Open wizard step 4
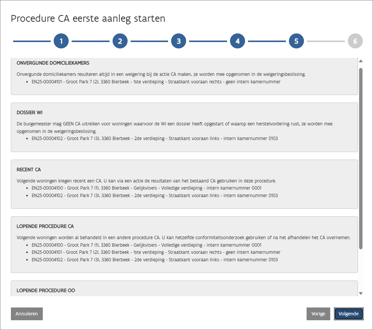The width and height of the screenshot is (373, 330). tap(238, 41)
